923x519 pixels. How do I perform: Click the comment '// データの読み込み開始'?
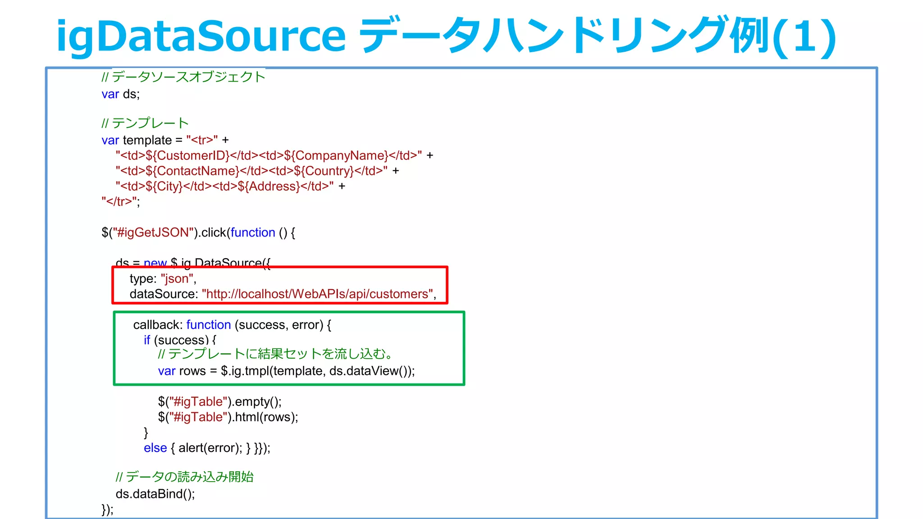184,477
